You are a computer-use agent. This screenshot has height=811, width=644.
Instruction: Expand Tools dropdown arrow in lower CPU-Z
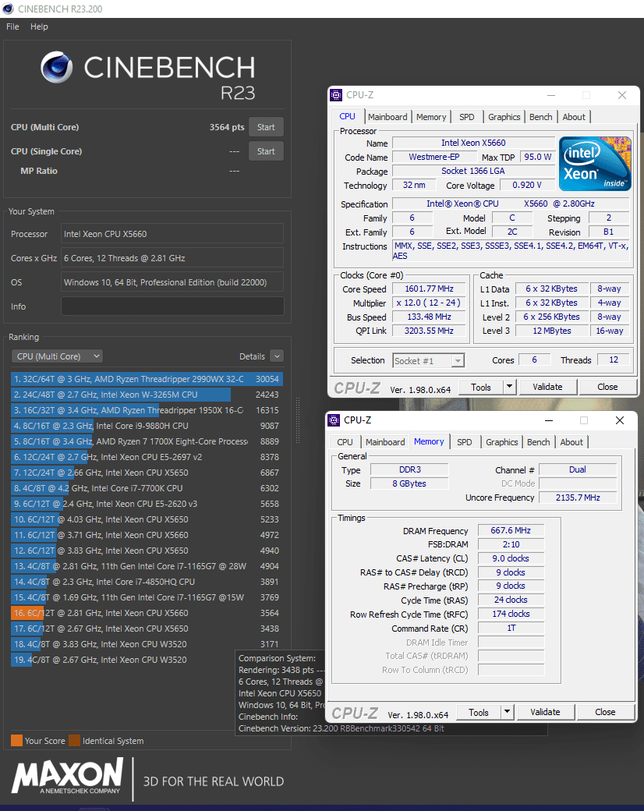pos(508,713)
